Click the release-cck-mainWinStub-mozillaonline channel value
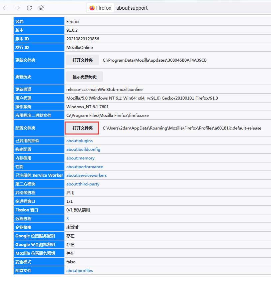Image resolution: width=271 pixels, height=288 pixels. (105, 90)
